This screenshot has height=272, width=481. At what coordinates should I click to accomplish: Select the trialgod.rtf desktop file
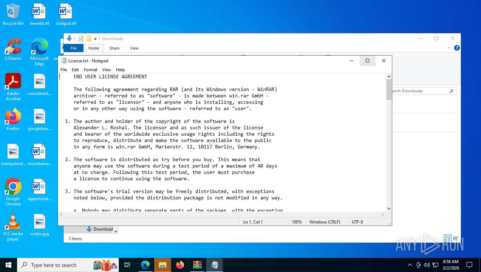point(66,15)
